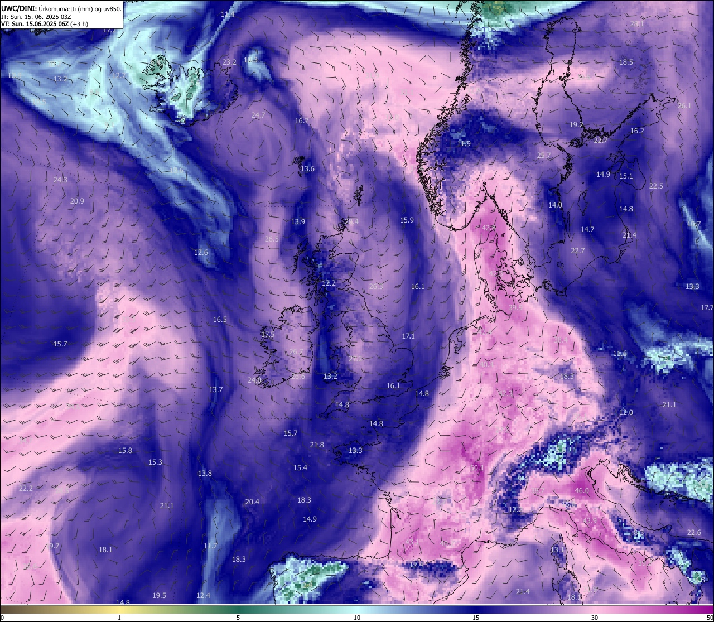Click the 15.3 value on the map
The height and width of the screenshot is (622, 714).
(x=155, y=462)
